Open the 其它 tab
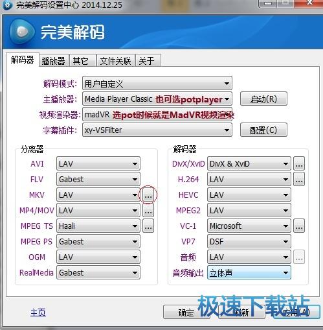 coord(82,61)
